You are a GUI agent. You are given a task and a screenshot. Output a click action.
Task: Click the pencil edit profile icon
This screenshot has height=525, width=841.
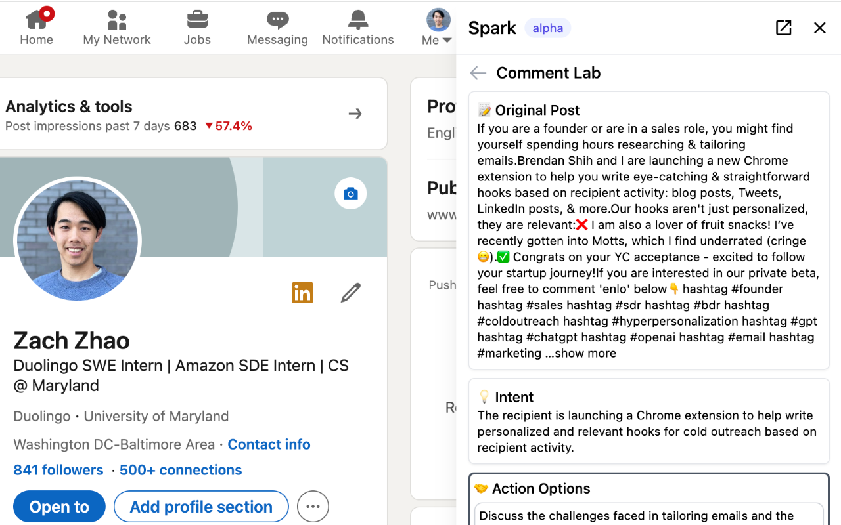coord(351,293)
